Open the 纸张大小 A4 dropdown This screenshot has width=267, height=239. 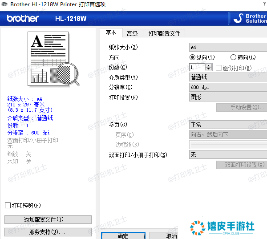coord(228,47)
